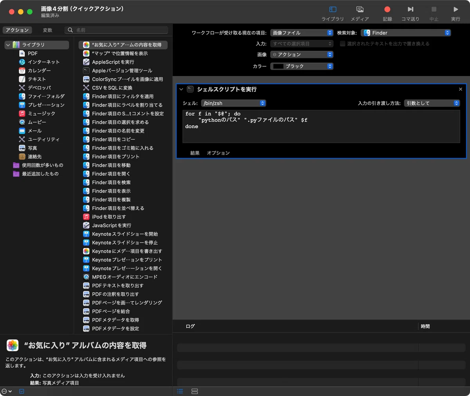
Task: Click the 中止 stop toolbar icon
Action: pyautogui.click(x=434, y=9)
